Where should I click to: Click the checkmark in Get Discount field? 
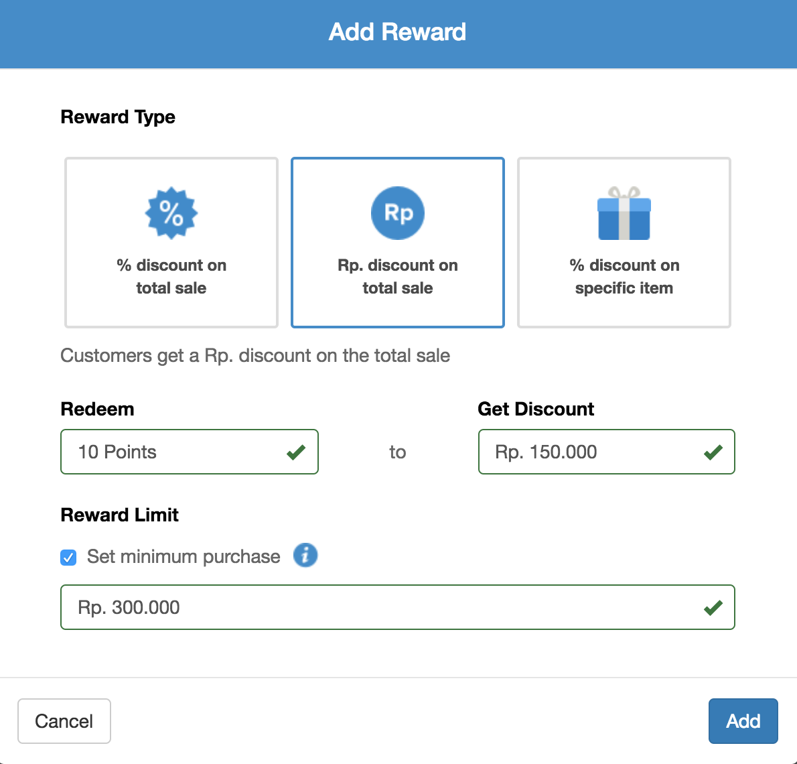click(x=712, y=452)
